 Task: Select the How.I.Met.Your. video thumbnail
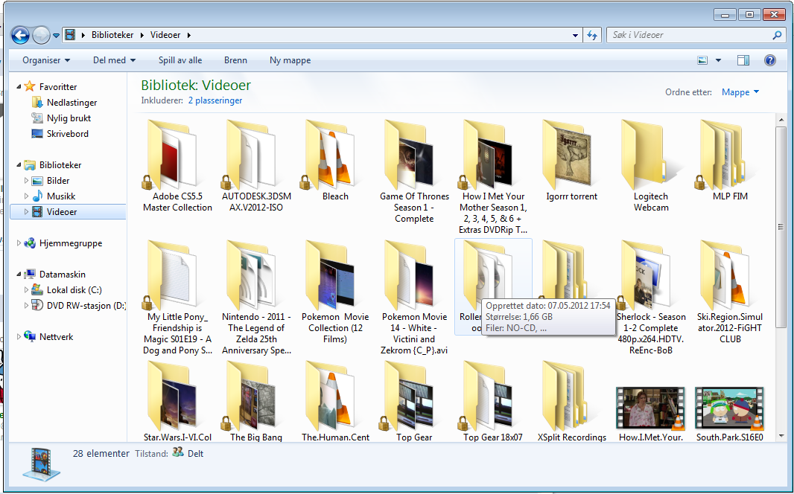point(651,408)
